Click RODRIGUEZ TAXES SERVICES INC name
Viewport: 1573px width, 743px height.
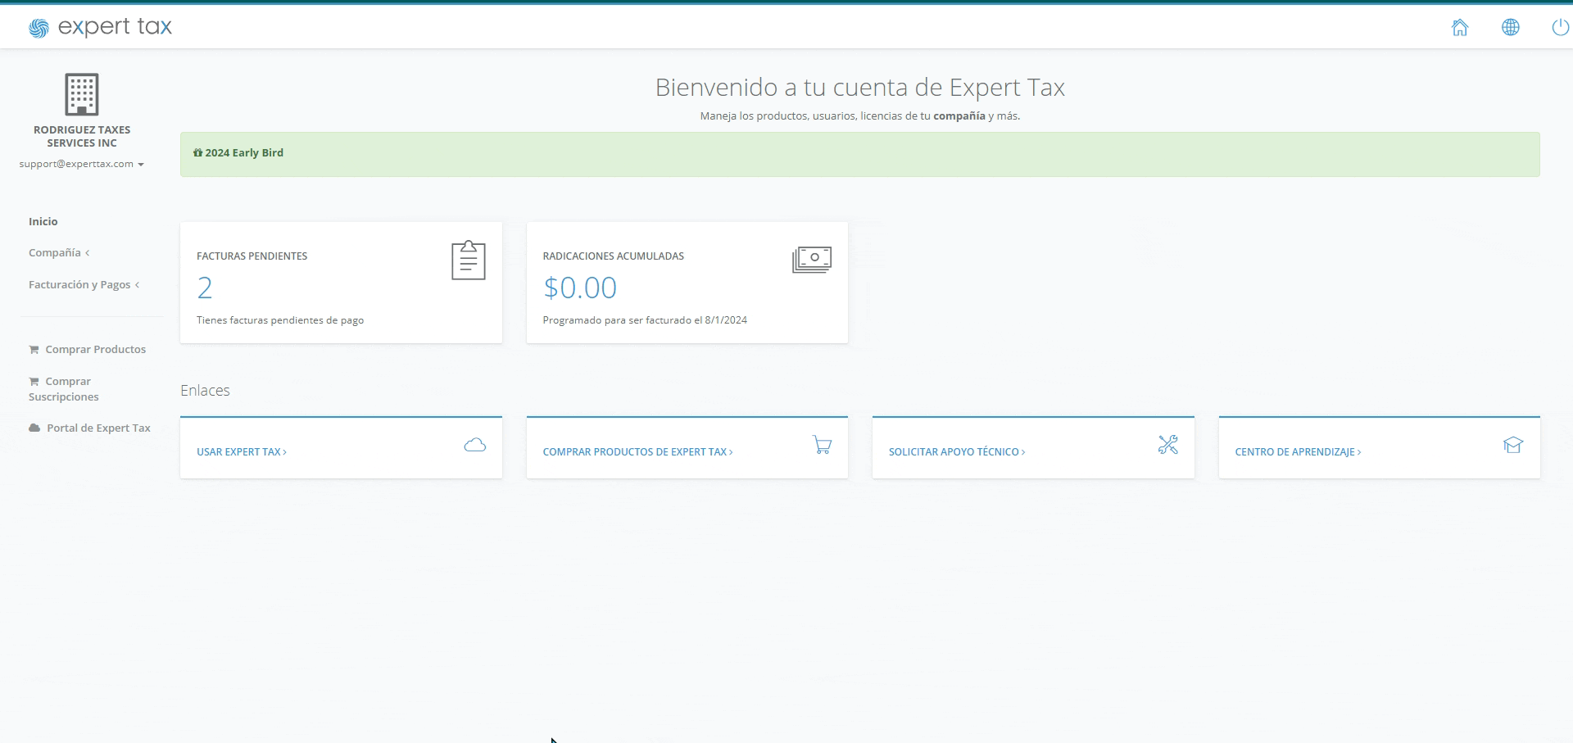(x=82, y=136)
